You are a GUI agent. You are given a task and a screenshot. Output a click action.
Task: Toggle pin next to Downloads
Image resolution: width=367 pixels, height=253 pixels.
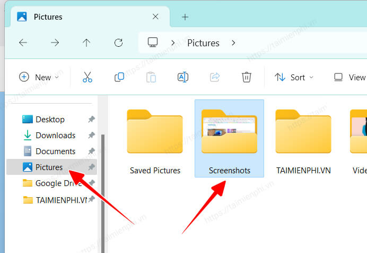coord(91,136)
